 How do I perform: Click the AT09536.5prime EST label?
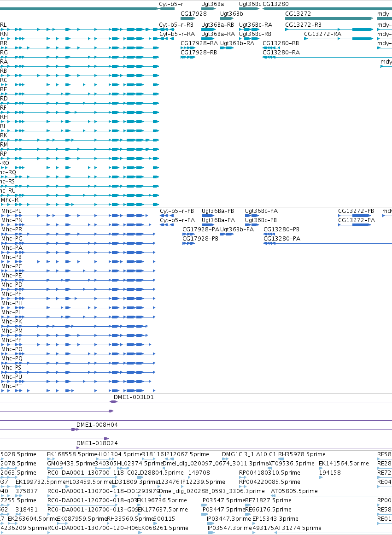291,464
